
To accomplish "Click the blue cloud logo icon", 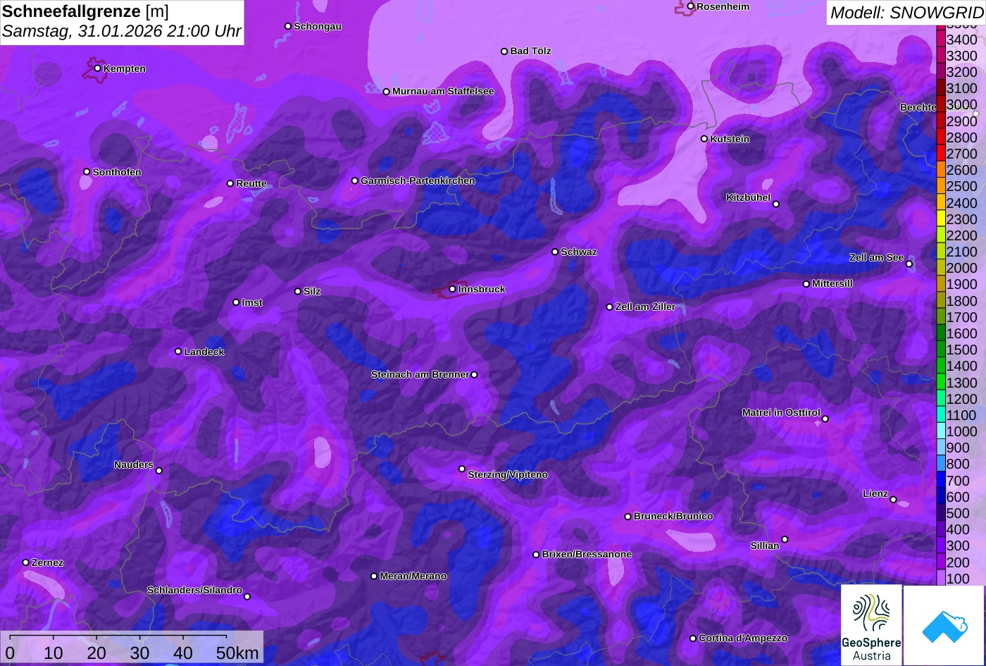I will (x=944, y=626).
